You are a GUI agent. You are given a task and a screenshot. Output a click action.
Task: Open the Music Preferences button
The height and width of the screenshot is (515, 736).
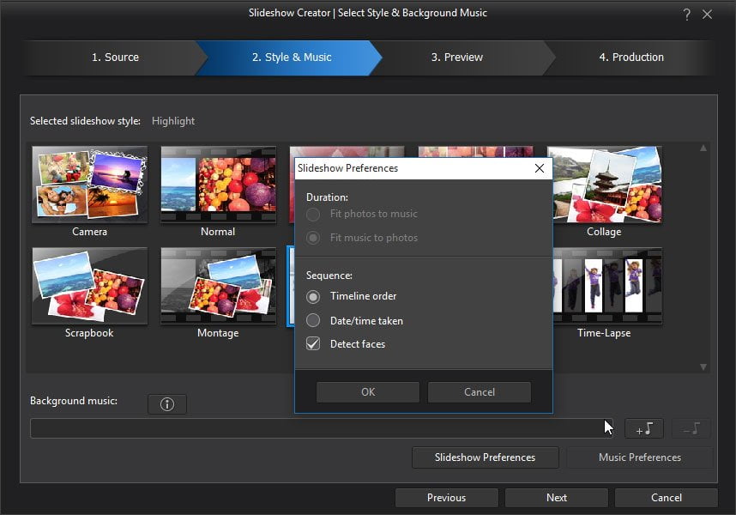[640, 457]
